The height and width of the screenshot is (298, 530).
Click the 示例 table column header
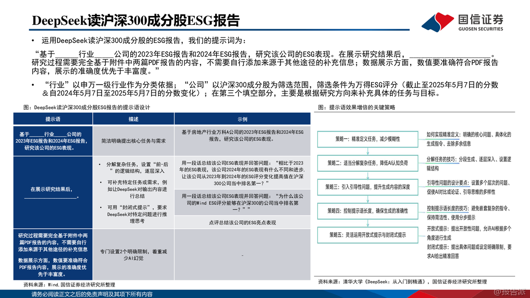[x=242, y=119]
